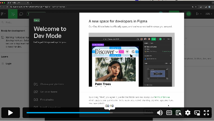
Task: Click the Figma present play icon
Action: click(x=197, y=14)
